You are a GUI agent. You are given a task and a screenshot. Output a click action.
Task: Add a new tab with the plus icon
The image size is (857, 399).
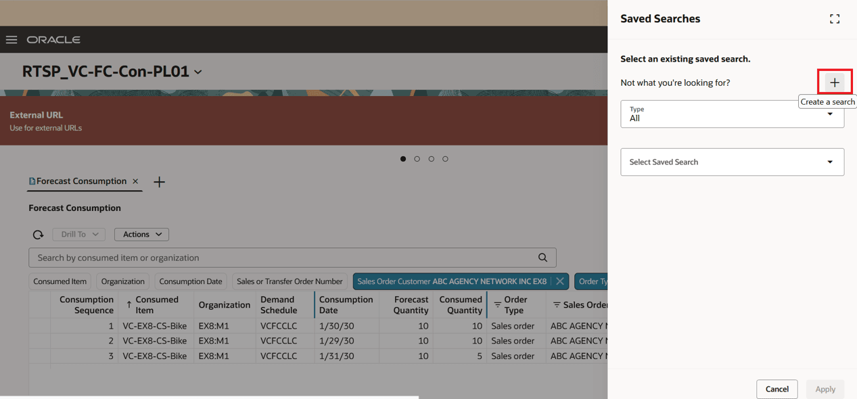tap(159, 182)
